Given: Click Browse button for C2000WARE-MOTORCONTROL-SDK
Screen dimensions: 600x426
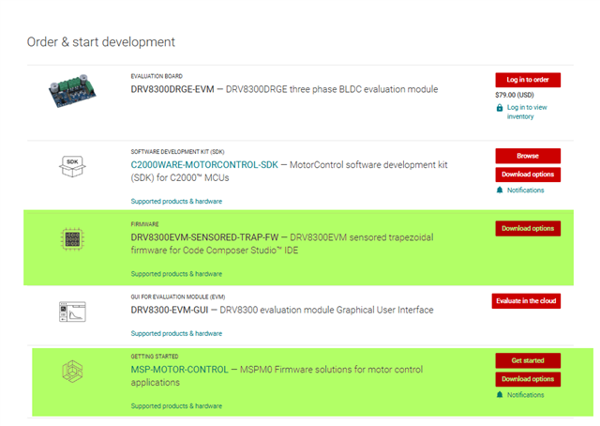Looking at the screenshot, I should 528,156.
